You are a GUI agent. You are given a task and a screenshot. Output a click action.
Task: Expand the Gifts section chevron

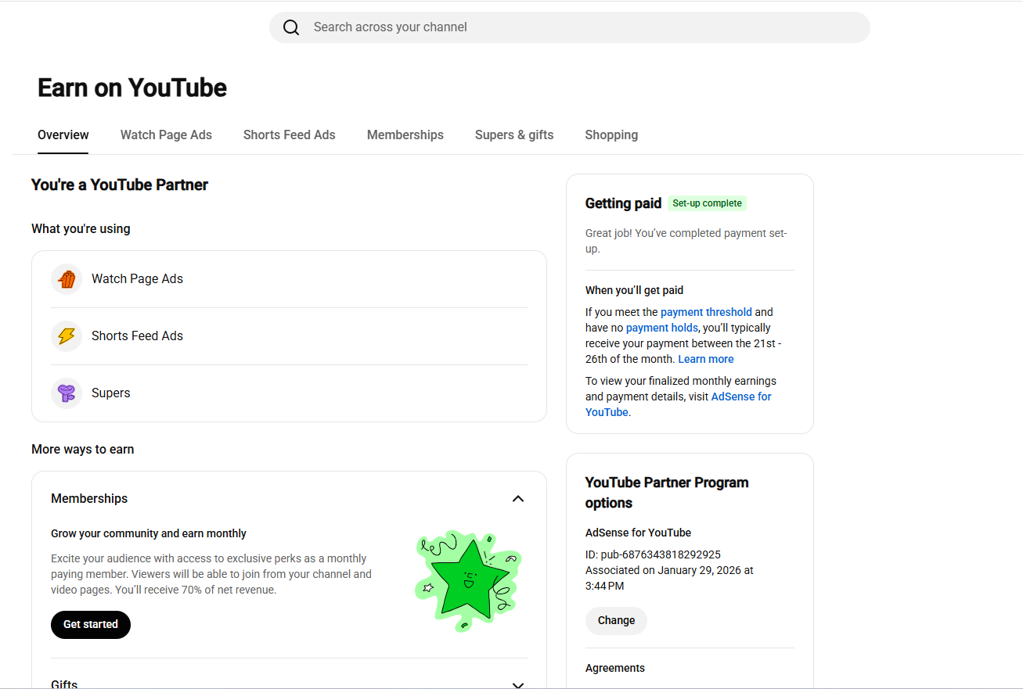518,685
